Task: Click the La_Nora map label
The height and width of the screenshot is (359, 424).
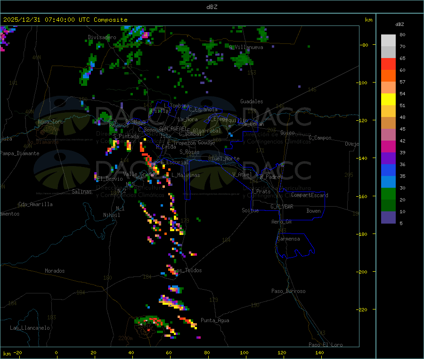Action: (x=188, y=119)
